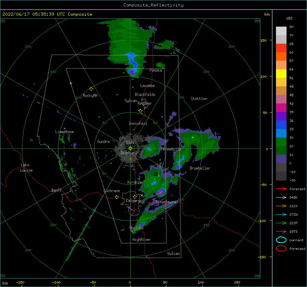Click the current legend label
The height and width of the screenshot is (287, 307).
pyautogui.click(x=296, y=240)
